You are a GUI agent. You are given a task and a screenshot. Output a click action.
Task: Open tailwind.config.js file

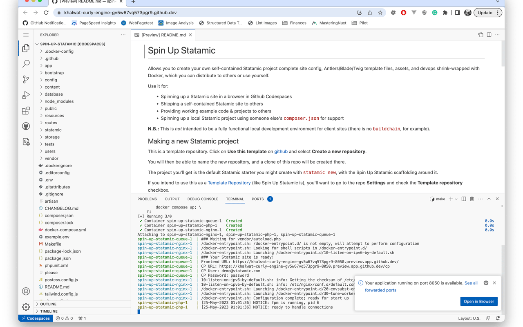coord(61,294)
